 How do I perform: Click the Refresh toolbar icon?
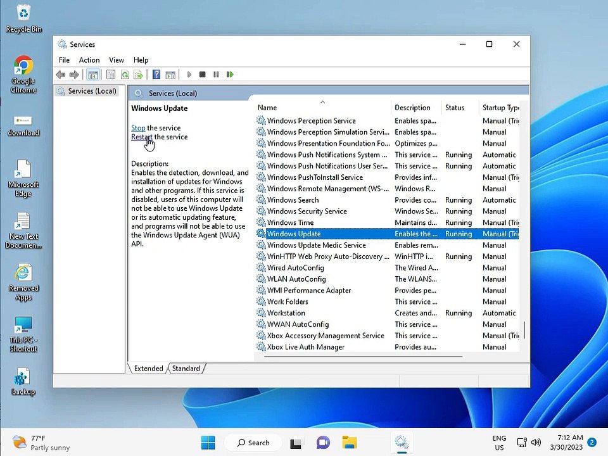(125, 75)
